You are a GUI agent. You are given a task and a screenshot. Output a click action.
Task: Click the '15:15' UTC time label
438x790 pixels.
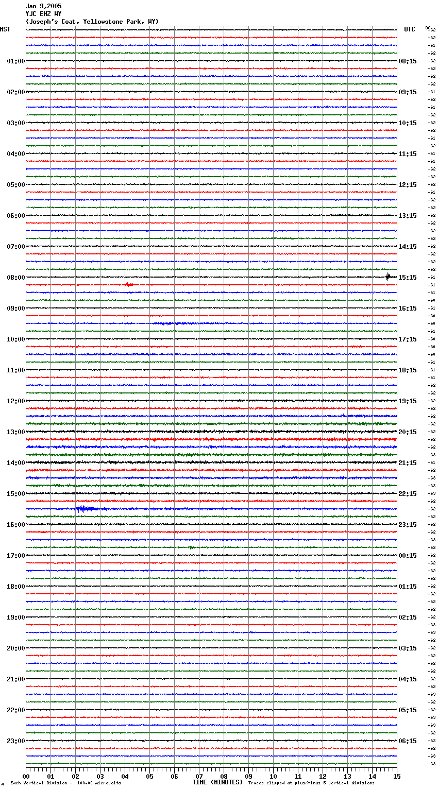[408, 278]
